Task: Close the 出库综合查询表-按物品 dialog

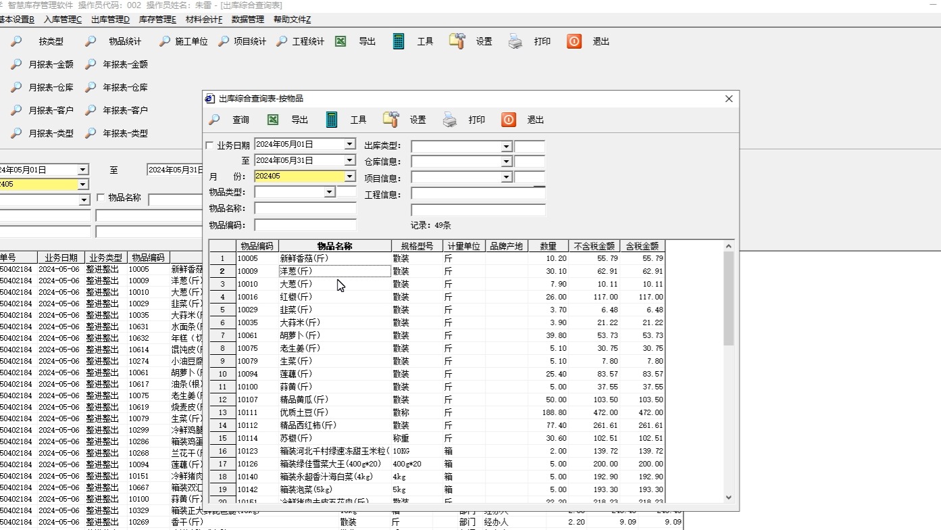Action: click(729, 99)
